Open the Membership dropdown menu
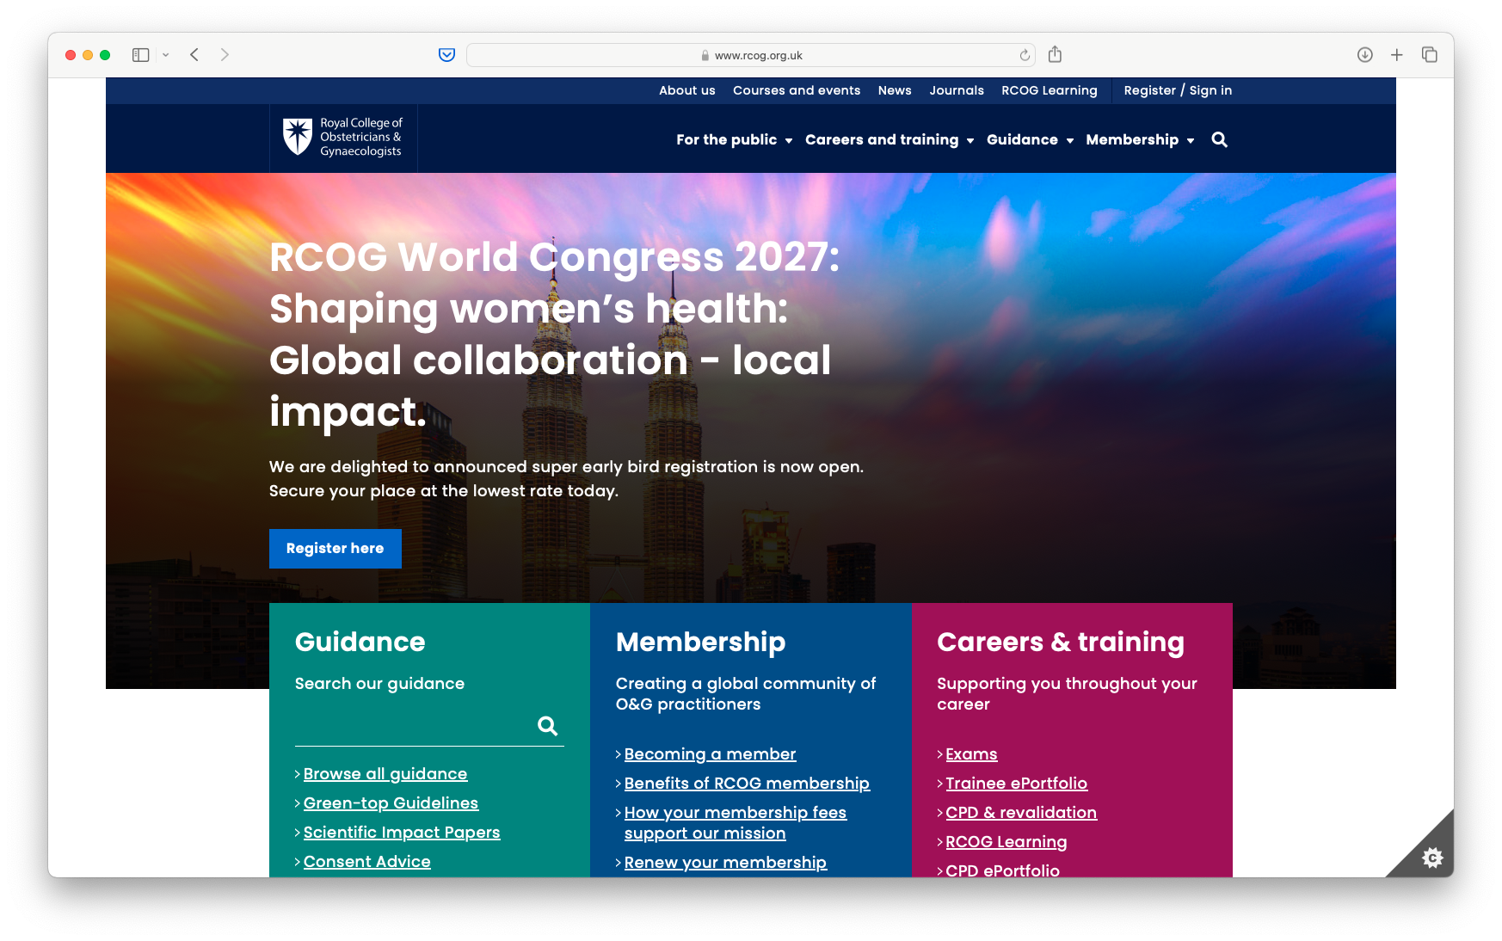This screenshot has height=941, width=1502. [1140, 139]
